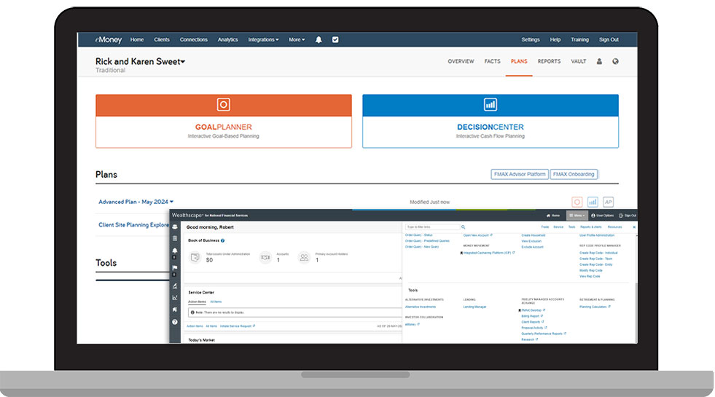The image size is (715, 397).
Task: Expand the More dropdown in navigation
Action: click(297, 40)
